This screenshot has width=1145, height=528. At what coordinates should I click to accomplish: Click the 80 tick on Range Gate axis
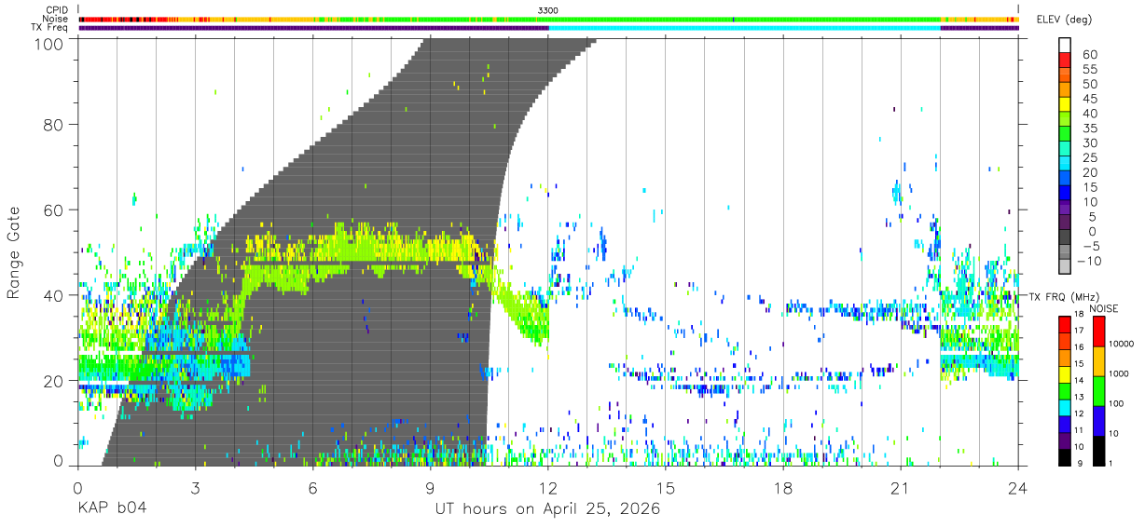click(54, 125)
